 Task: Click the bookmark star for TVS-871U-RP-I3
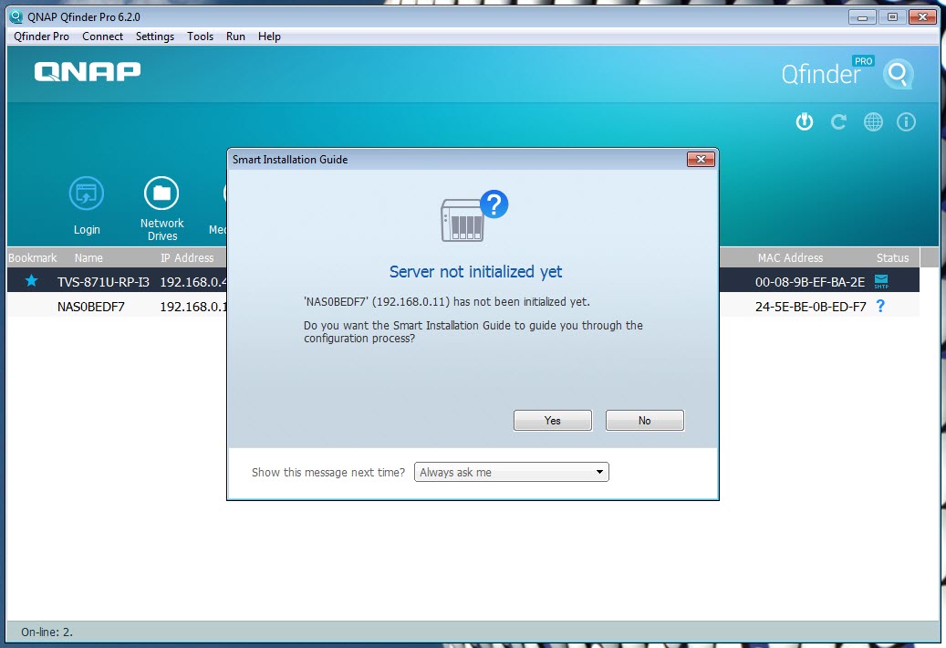(31, 280)
